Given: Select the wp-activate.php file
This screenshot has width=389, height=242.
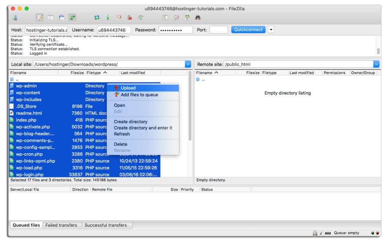Looking at the screenshot, I should [85, 127].
